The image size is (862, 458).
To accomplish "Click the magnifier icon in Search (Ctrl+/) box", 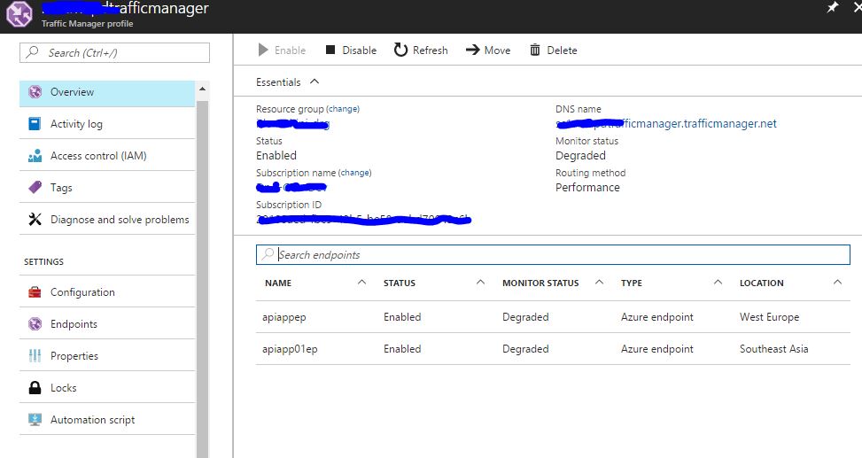I will tap(33, 52).
